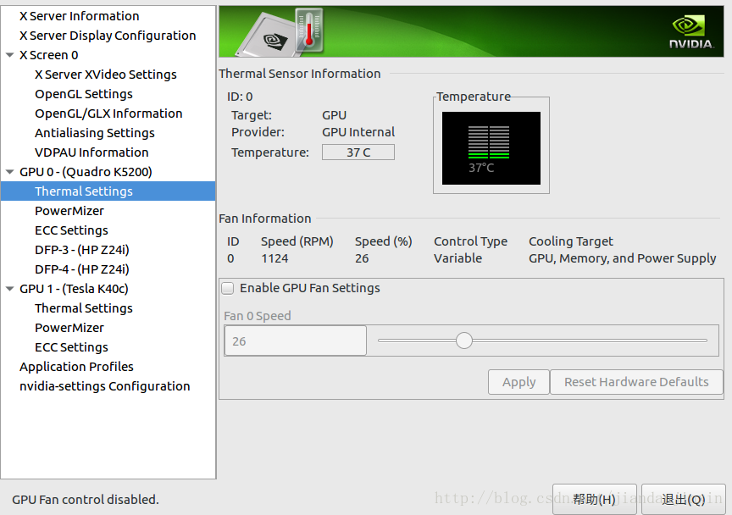Click the Variable control type value
The height and width of the screenshot is (515, 732).
(x=458, y=258)
